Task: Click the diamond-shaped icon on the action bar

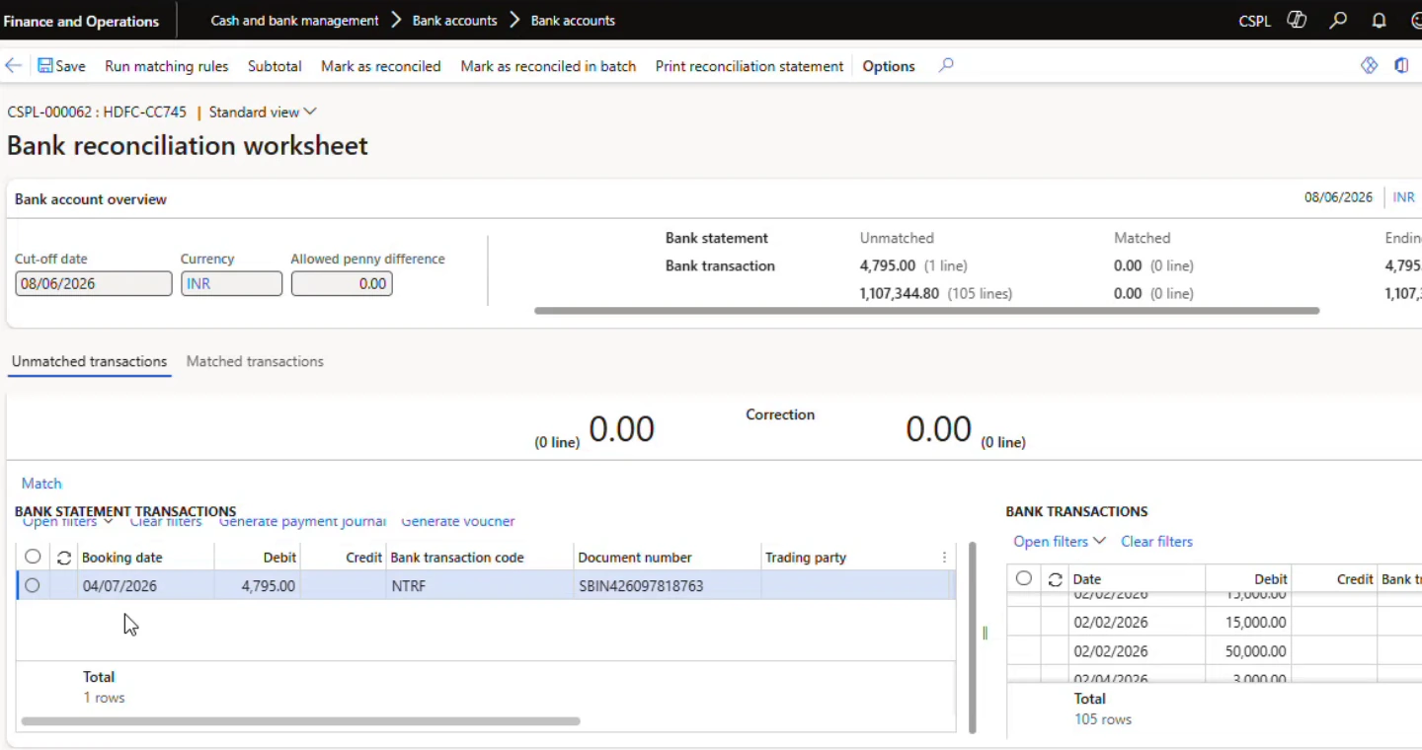Action: (x=1369, y=65)
